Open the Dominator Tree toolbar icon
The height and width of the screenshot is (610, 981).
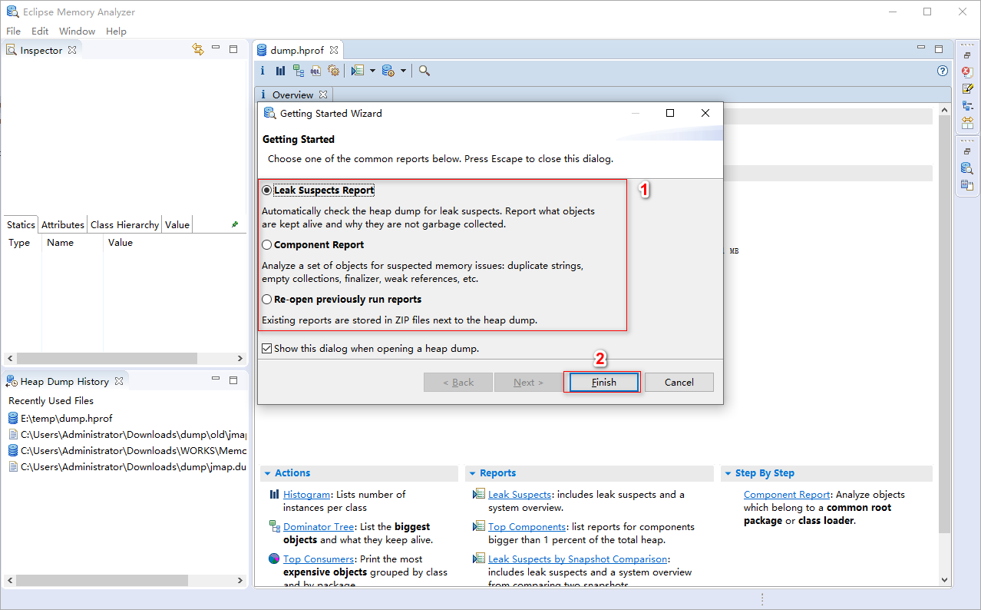[x=299, y=71]
